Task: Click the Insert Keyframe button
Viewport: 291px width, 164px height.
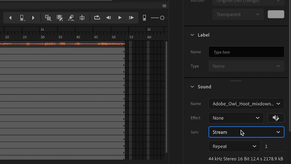Action: (x=22, y=18)
